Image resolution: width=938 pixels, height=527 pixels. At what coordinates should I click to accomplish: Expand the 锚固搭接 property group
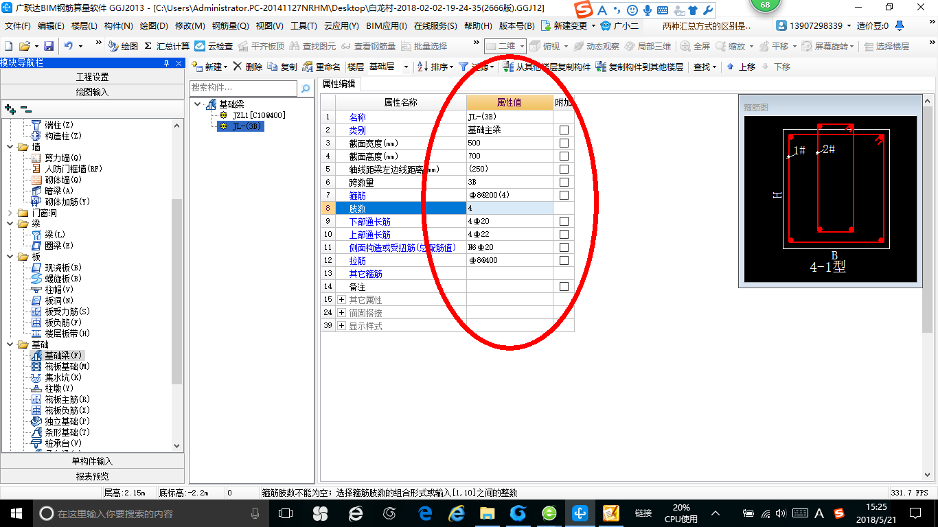pos(342,313)
